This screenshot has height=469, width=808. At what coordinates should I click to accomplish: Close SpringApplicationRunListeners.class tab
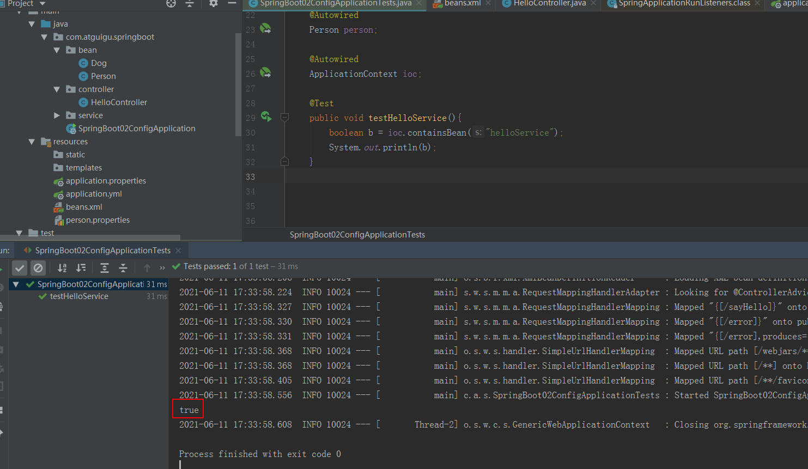[757, 3]
